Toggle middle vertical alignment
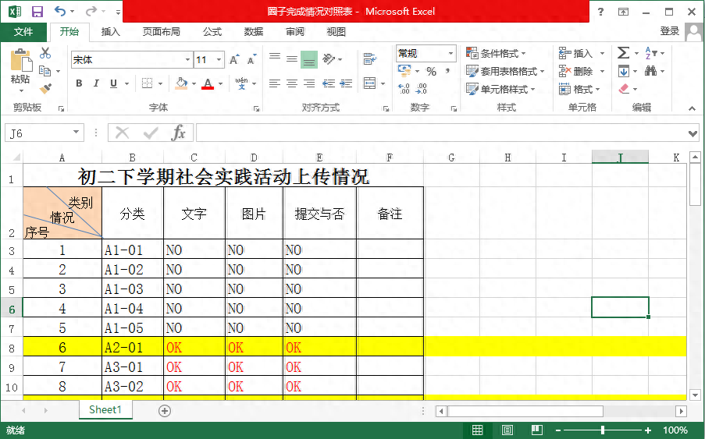Viewport: 705px width, 439px height. coord(292,58)
